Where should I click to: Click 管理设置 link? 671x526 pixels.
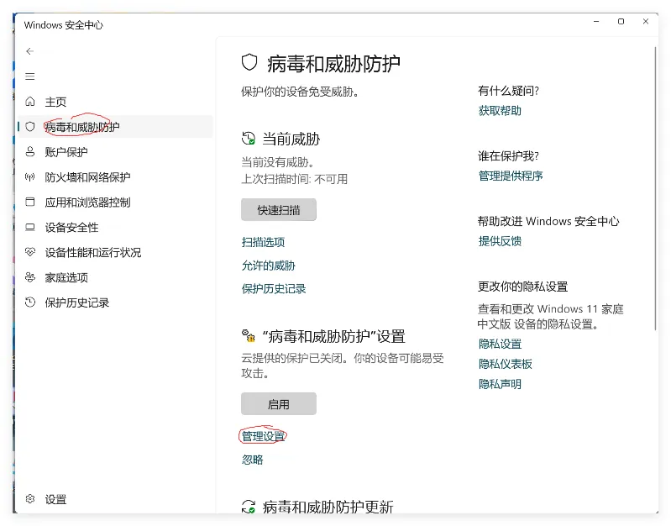263,436
